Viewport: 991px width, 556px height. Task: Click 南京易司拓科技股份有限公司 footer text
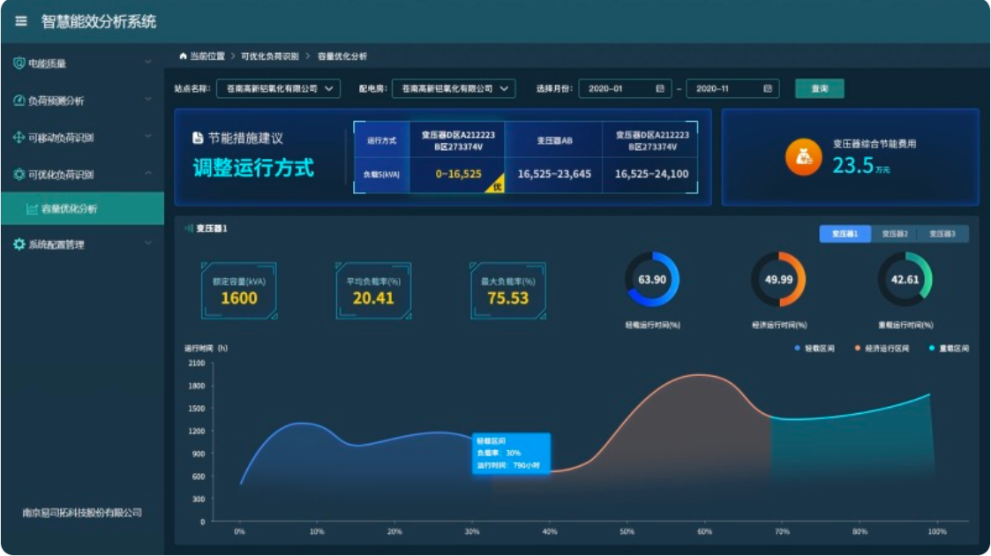pyautogui.click(x=82, y=513)
